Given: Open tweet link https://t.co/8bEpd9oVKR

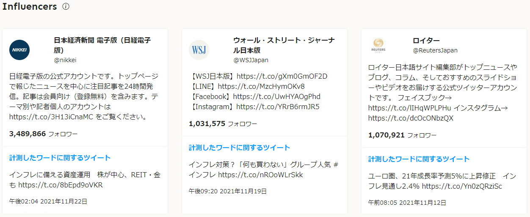Looking at the screenshot, I should coord(61,185).
